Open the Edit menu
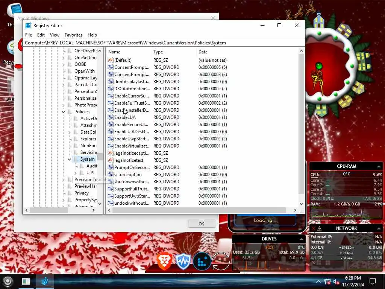Screen dimensions: 385x289 [41, 35]
